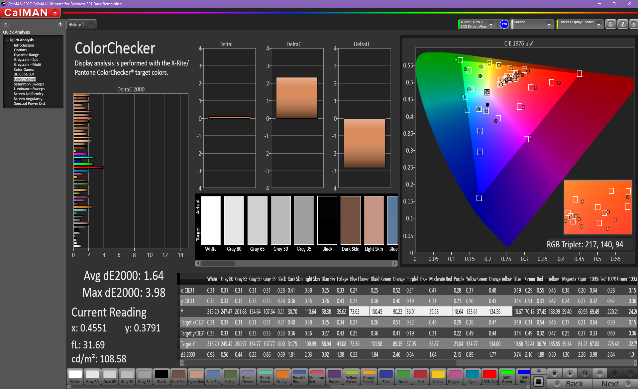Screen dimensions: 638x389
Task: Expand the X-Rite i1Pro 2 meter dropdown
Action: (491, 24)
